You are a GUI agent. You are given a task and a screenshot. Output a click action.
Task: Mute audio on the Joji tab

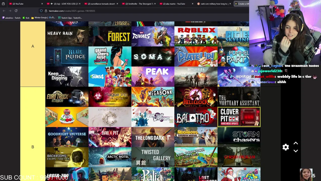(x=52, y=4)
